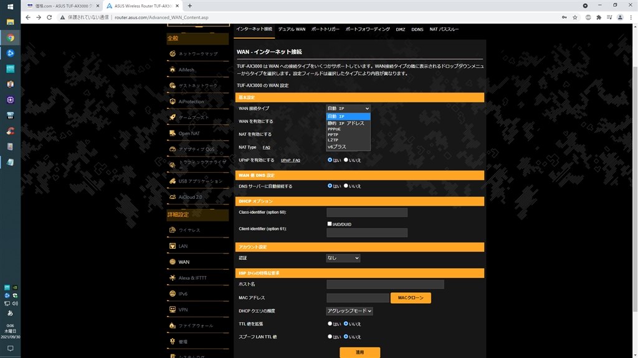Screen dimensions: 638x358
Task: Click the MACクローン button
Action: (x=411, y=298)
